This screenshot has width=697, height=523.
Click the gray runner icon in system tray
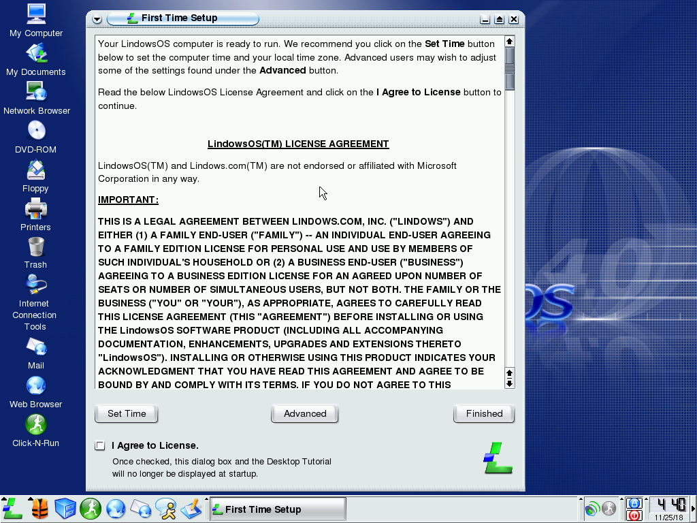609,508
